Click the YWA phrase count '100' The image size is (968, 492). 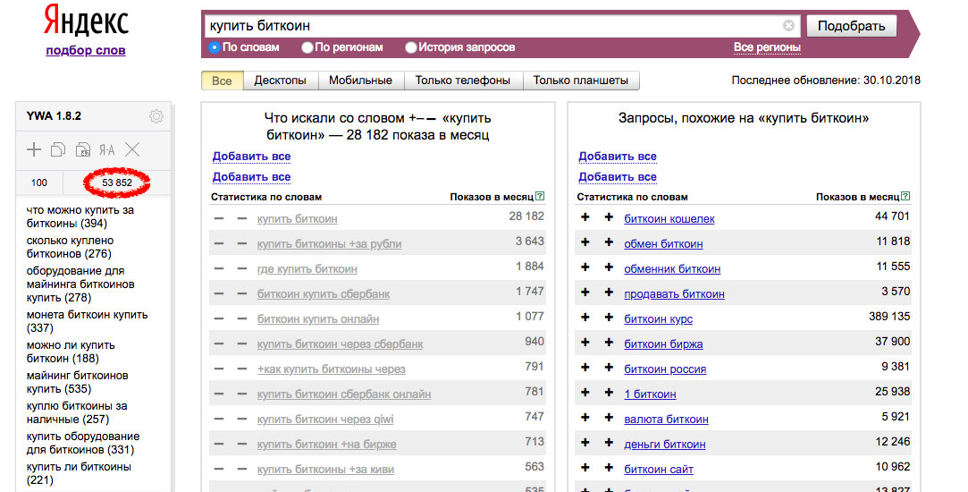[39, 183]
